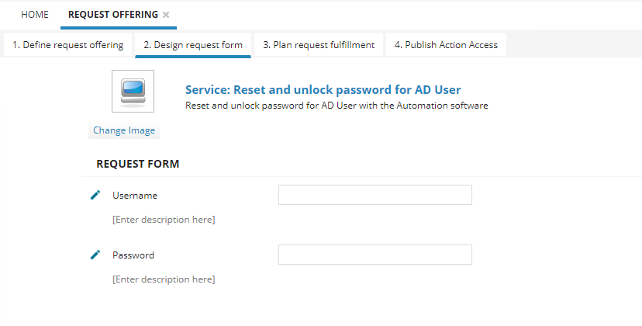642x326 pixels.
Task: Switch to the HOME tab
Action: (35, 15)
